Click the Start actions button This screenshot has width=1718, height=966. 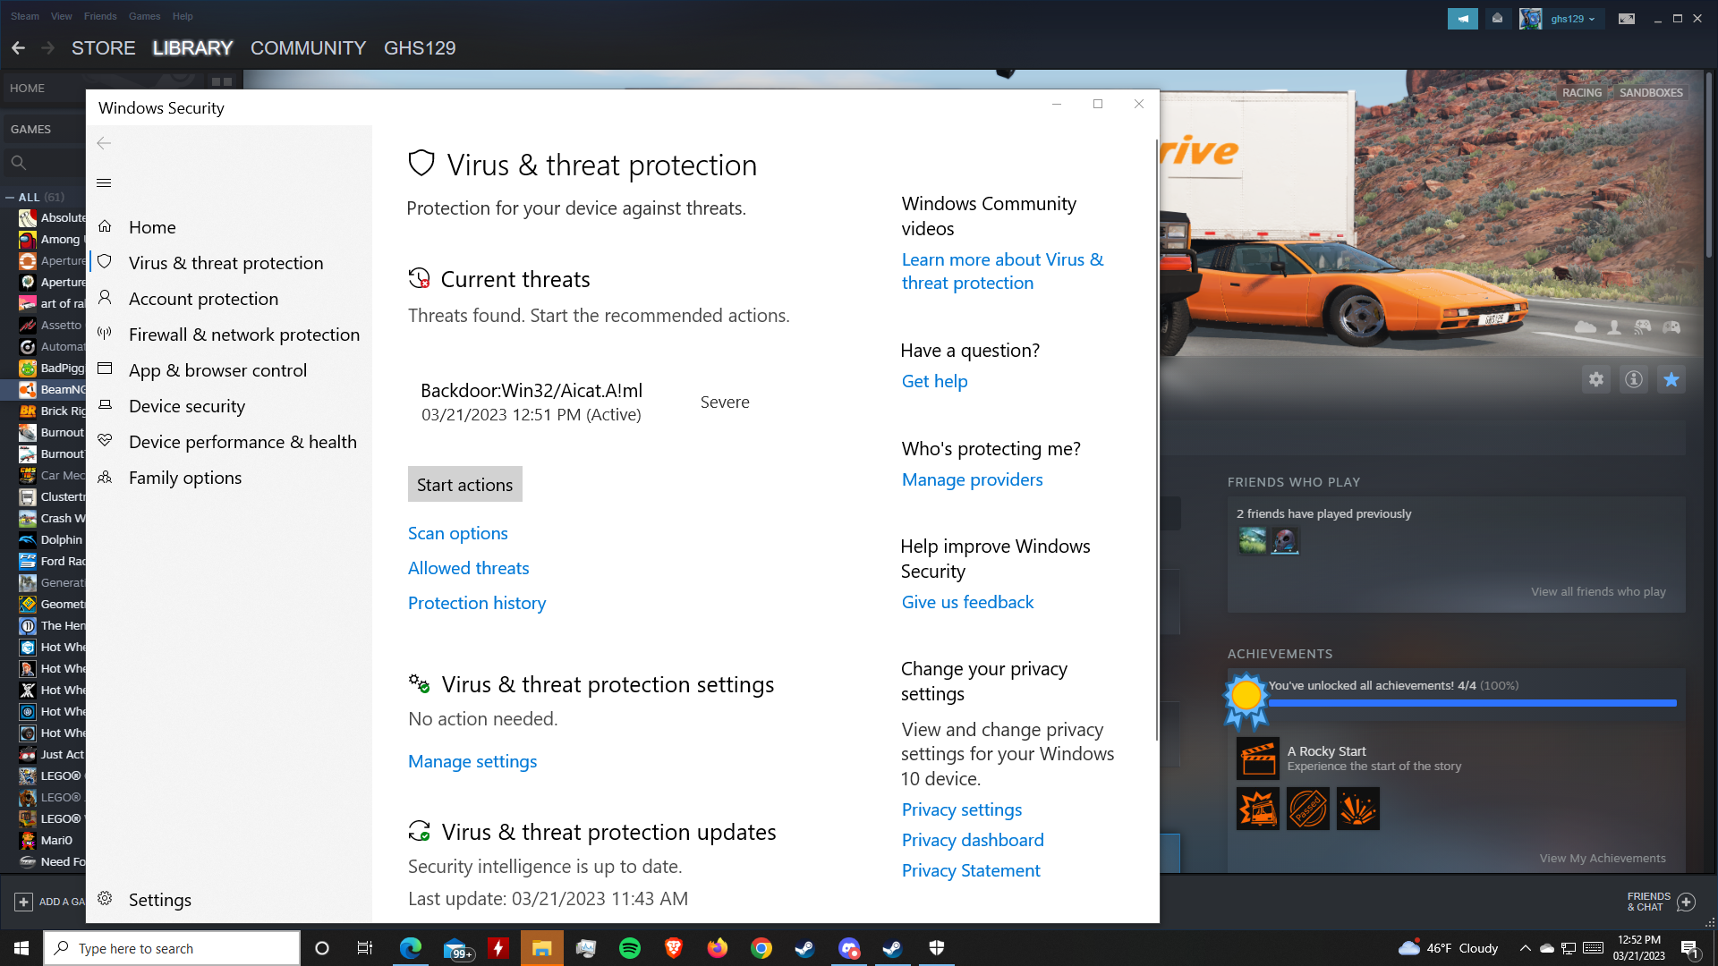coord(464,484)
